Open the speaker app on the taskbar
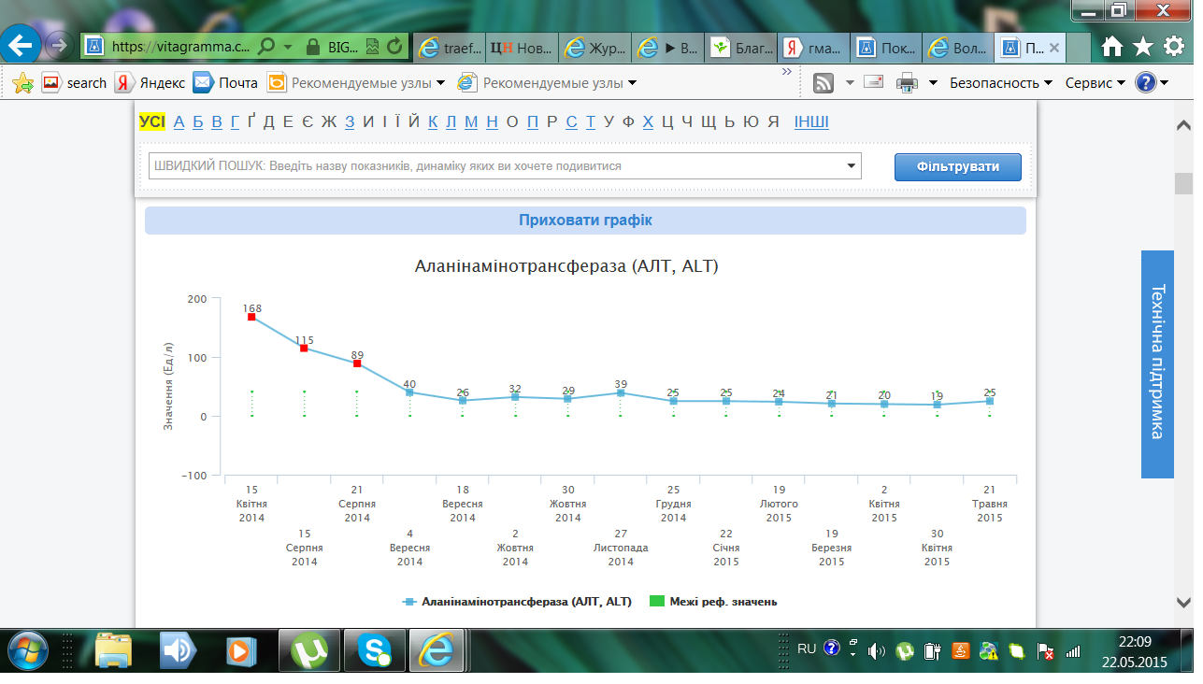Screen dimensions: 1203x684 pos(179,651)
